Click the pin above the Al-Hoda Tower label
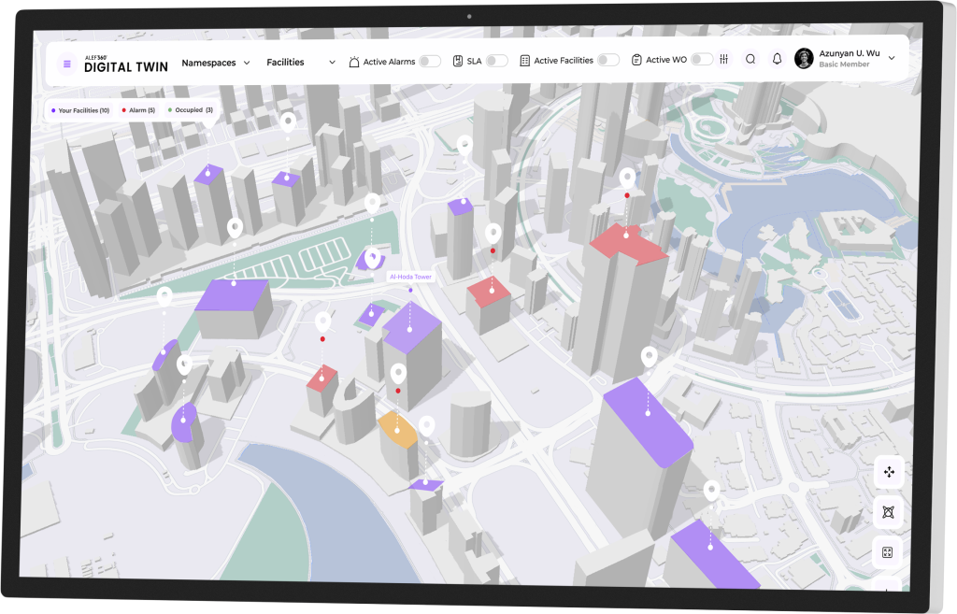The height and width of the screenshot is (614, 957). (373, 257)
